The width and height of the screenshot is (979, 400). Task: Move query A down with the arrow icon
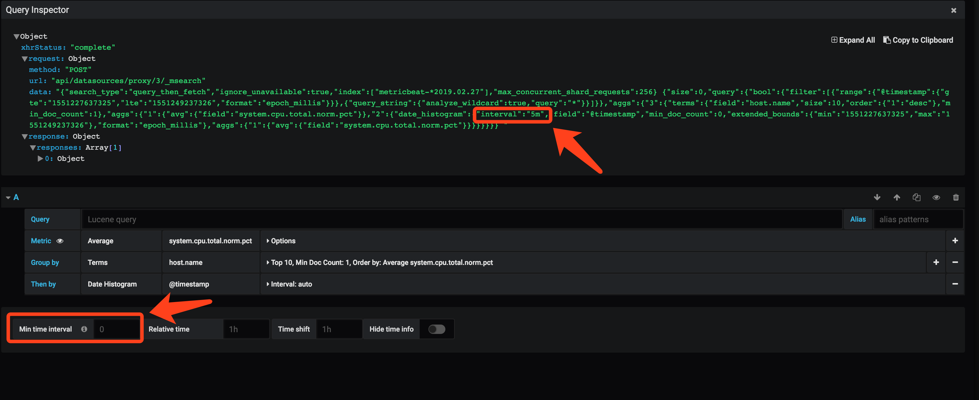877,197
